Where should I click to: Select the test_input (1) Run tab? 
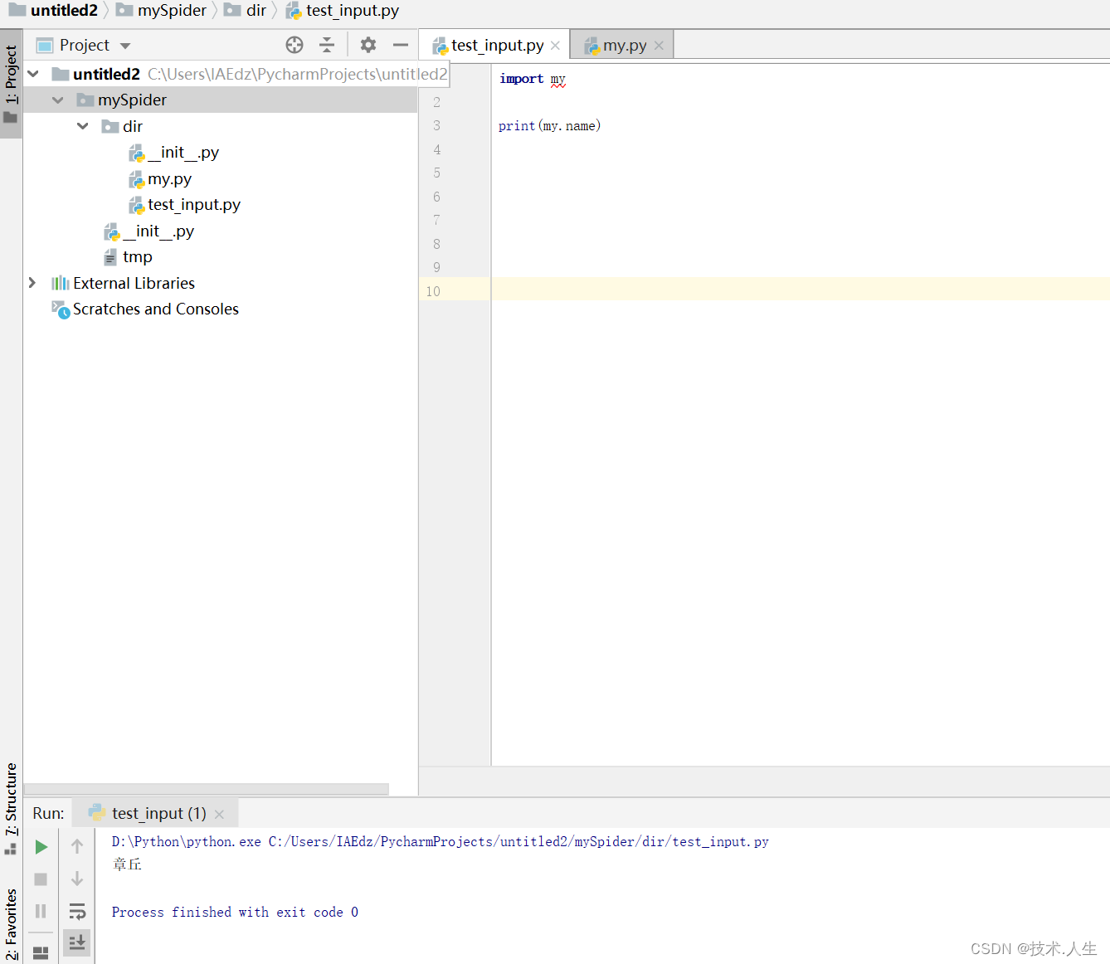click(155, 813)
